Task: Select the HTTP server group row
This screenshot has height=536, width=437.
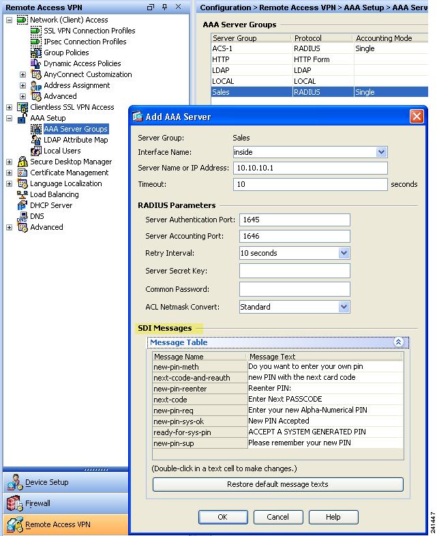Action: pyautogui.click(x=320, y=59)
